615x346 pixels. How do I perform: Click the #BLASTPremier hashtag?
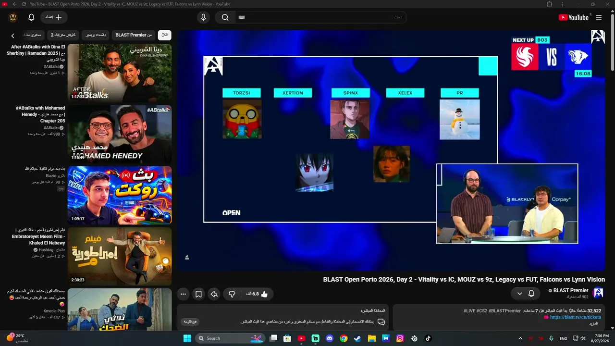(x=504, y=311)
